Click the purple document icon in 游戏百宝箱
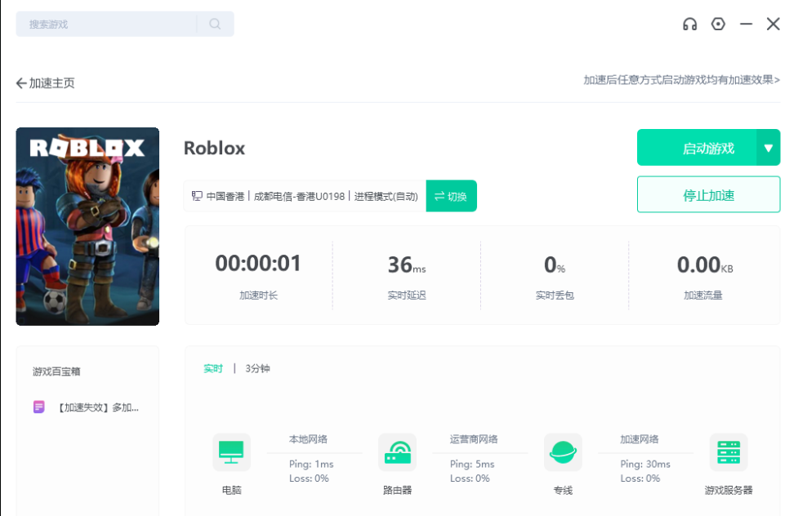 pos(39,407)
